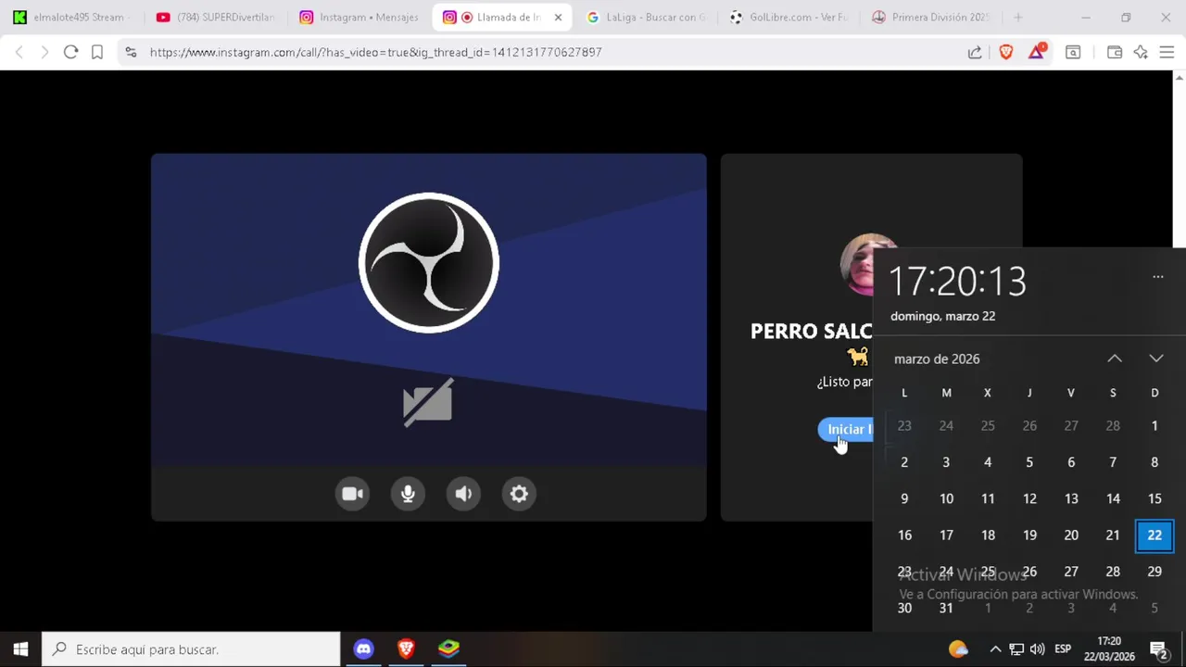Open system volume tray icon
The width and height of the screenshot is (1186, 667).
(1037, 649)
